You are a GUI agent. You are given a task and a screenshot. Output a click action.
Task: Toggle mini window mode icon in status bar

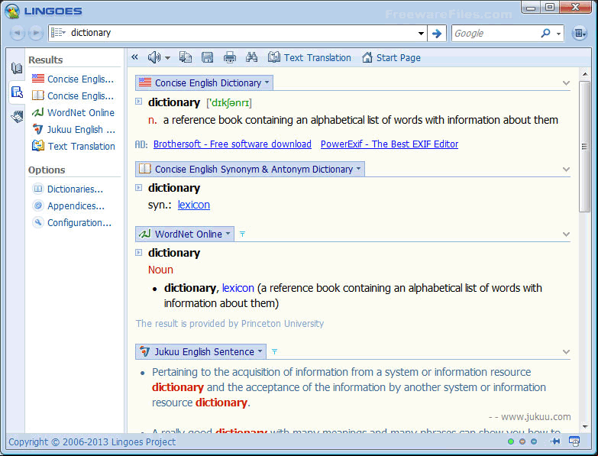574,441
